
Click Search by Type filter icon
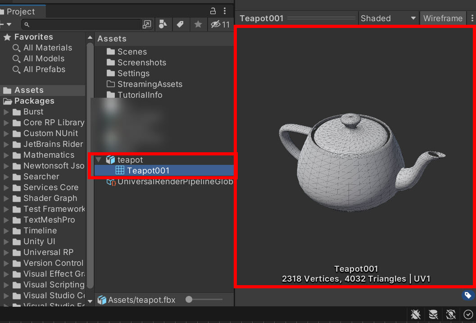(163, 24)
